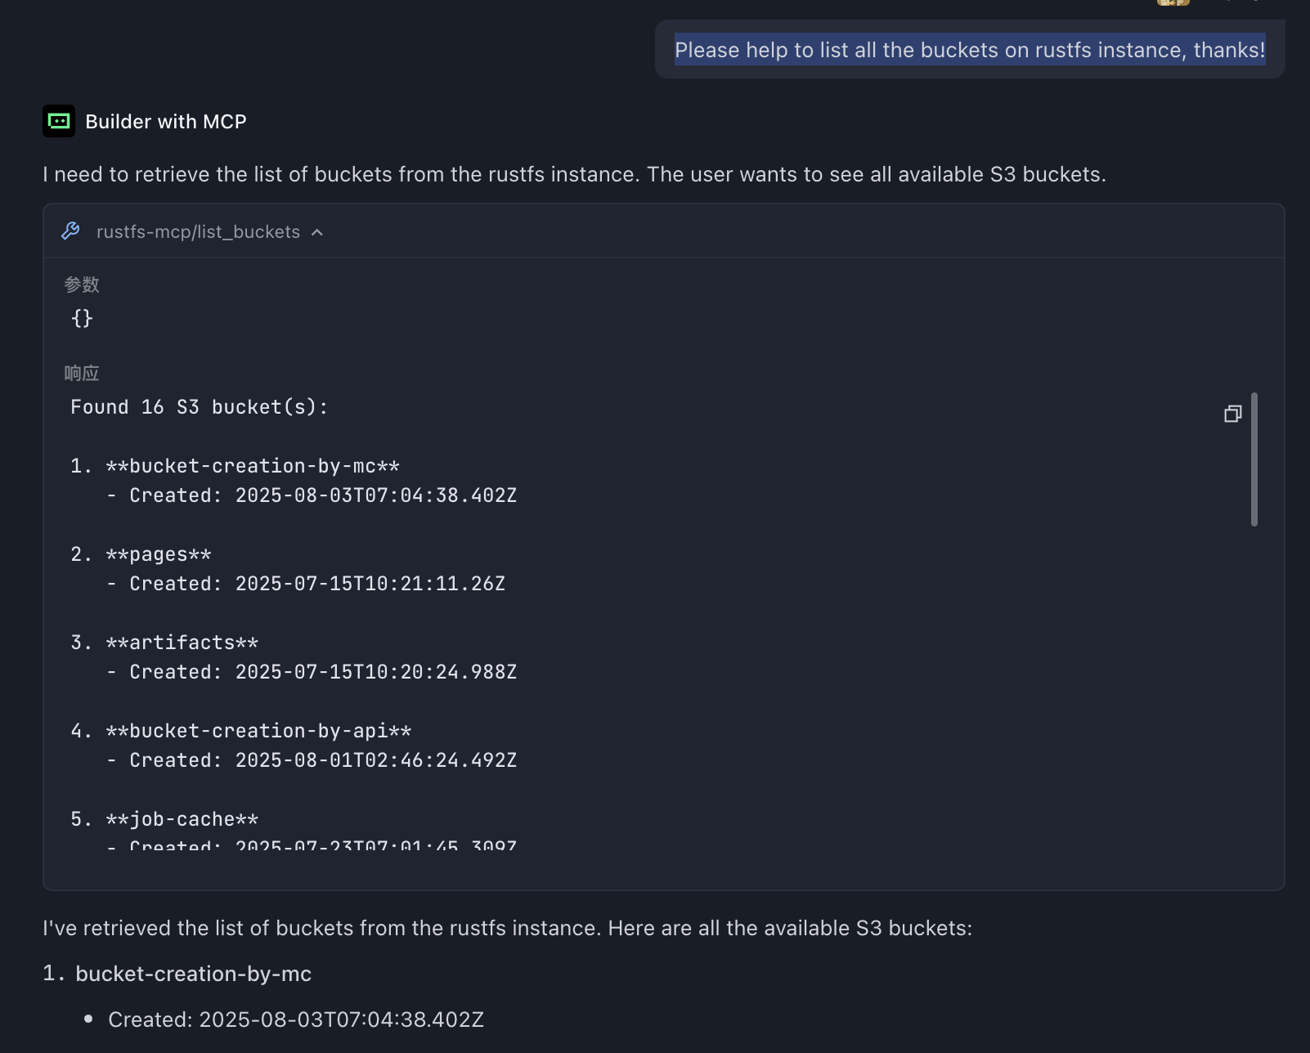Click the summary list item bucket-creation-by-mc
Screen dimensions: 1310x1053
(x=193, y=974)
